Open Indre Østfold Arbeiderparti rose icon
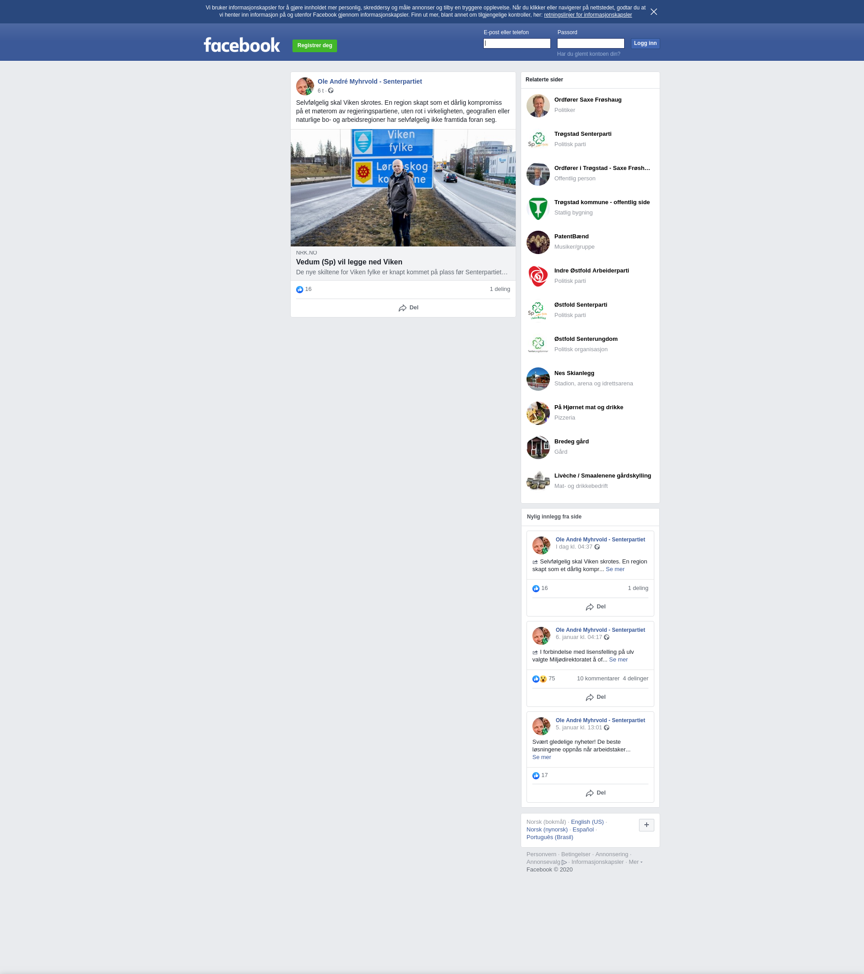The image size is (864, 974). click(538, 277)
